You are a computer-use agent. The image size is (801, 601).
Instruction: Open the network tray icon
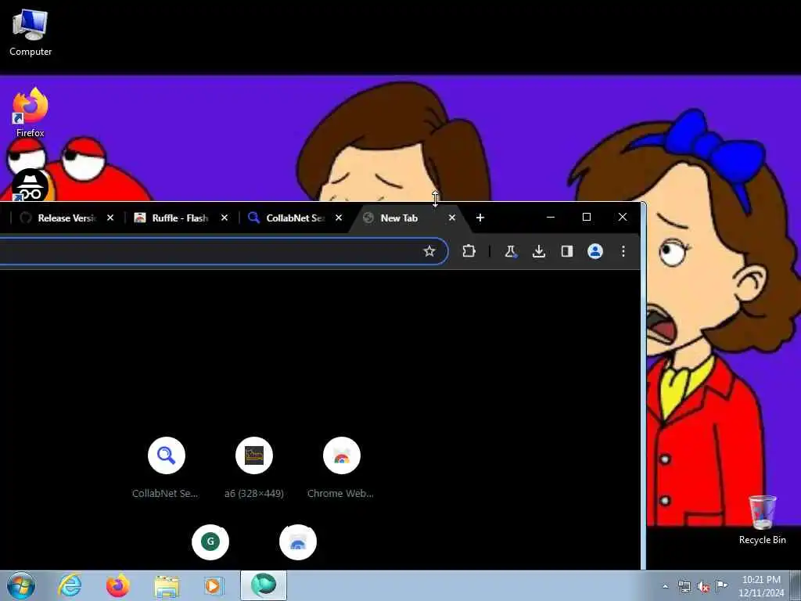pos(684,587)
